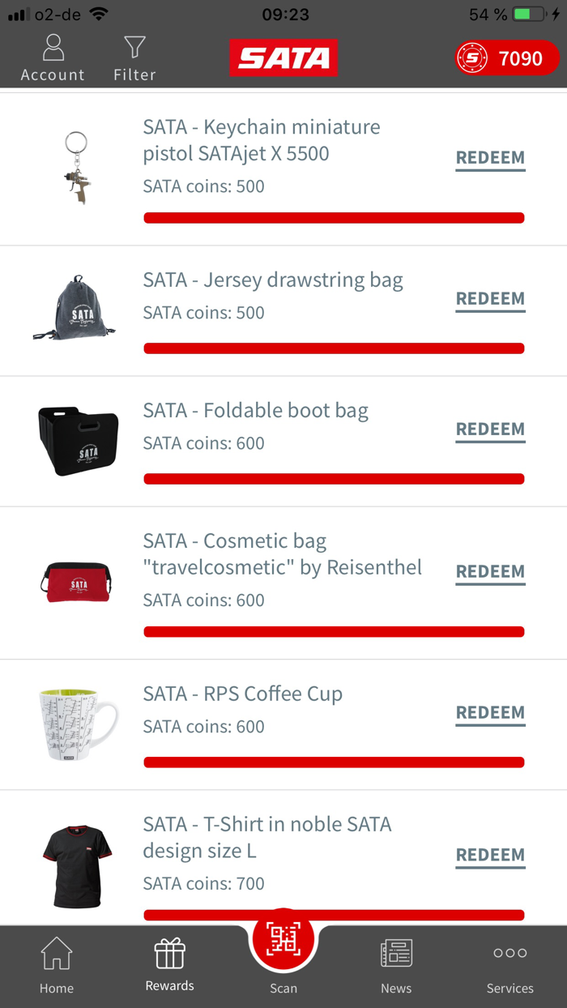This screenshot has width=567, height=1008.
Task: Redeem the Jersey drawstring bag
Action: 489,298
